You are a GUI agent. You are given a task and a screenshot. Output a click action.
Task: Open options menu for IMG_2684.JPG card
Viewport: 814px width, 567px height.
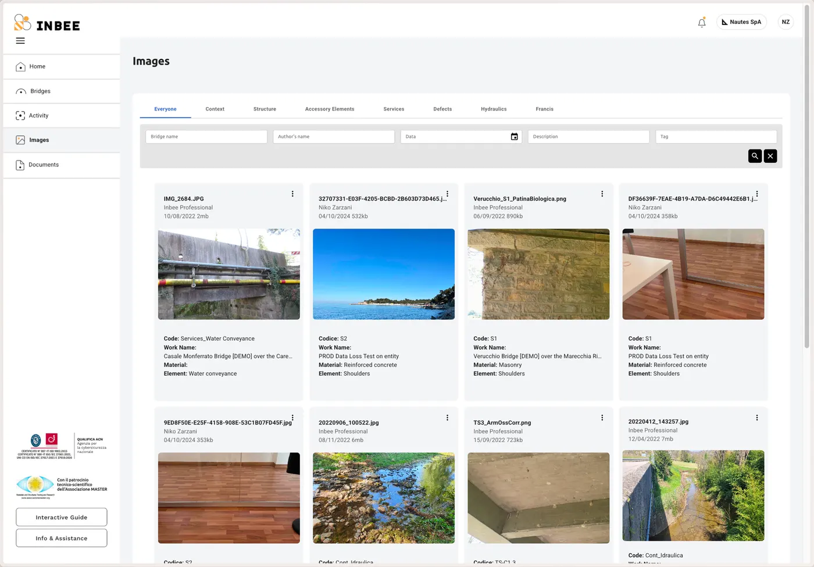[x=292, y=194]
